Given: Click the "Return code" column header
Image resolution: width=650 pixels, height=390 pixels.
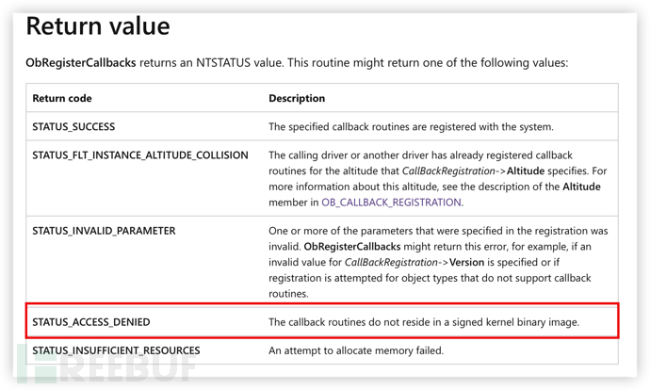Looking at the screenshot, I should click(x=62, y=98).
